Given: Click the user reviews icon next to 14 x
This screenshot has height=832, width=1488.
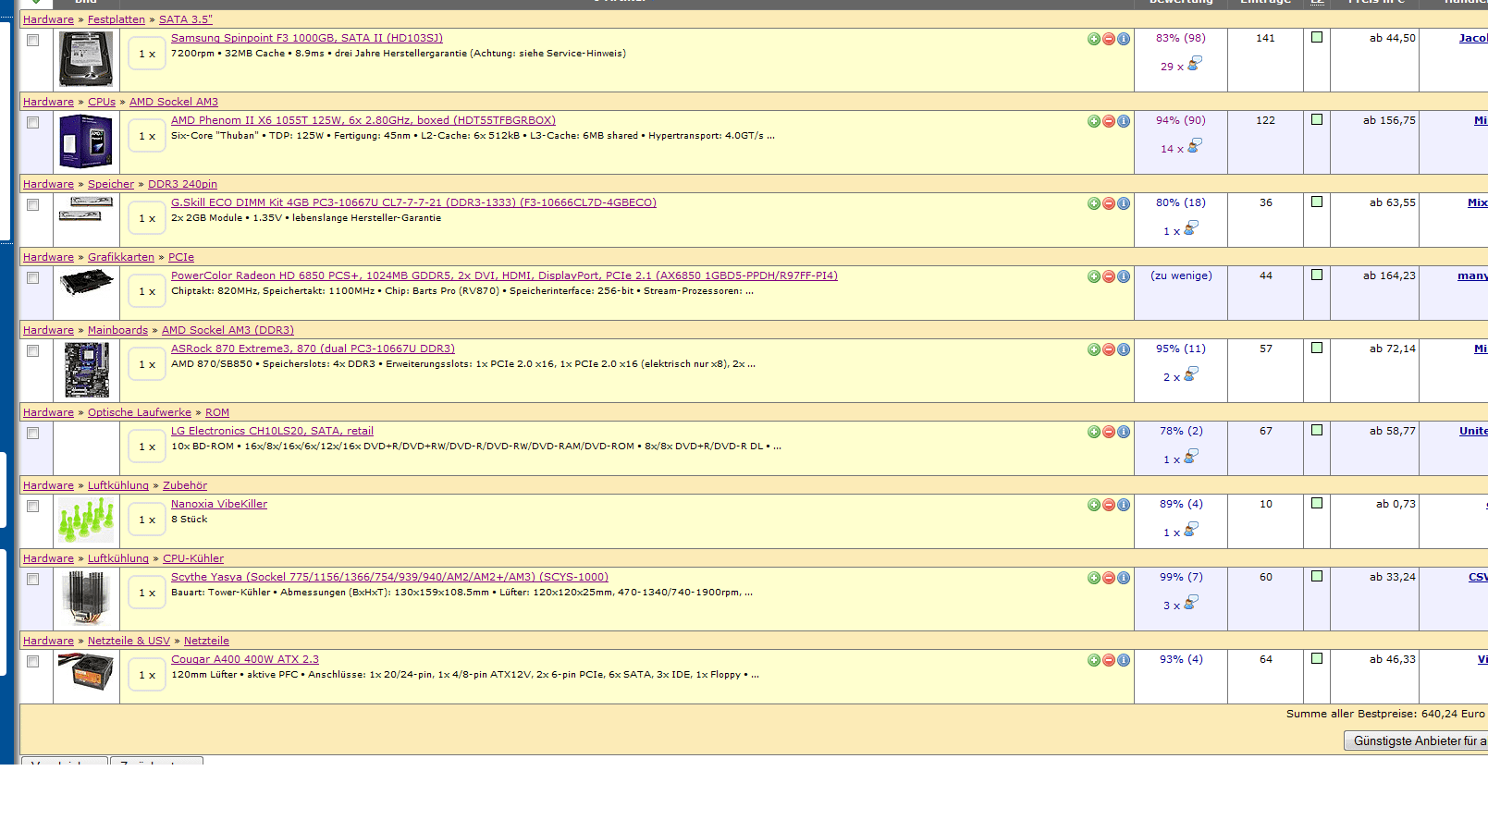Looking at the screenshot, I should 1195,146.
